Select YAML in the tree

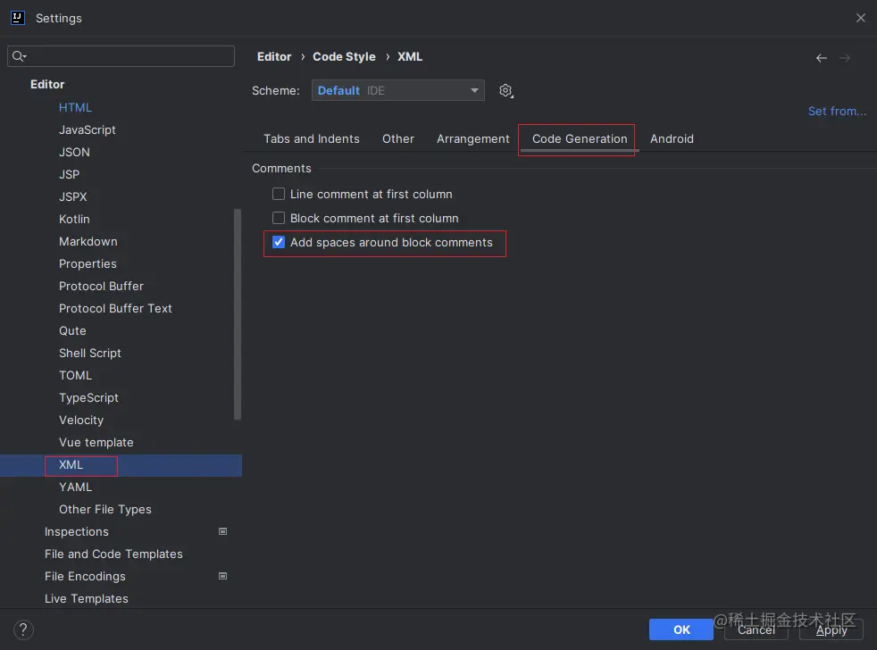pos(76,487)
